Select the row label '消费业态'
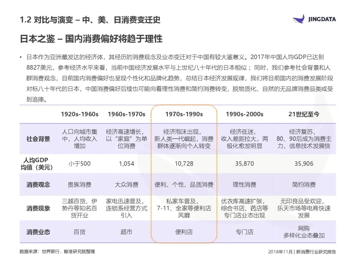Image resolution: width=354 pixels, height=265 pixels. click(38, 232)
